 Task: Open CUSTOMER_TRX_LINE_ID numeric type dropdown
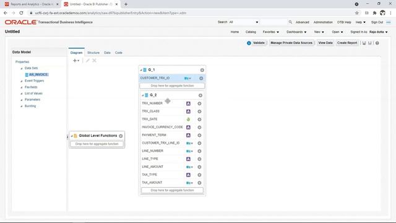[x=189, y=143]
